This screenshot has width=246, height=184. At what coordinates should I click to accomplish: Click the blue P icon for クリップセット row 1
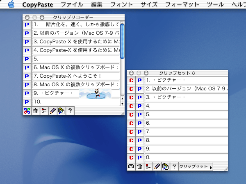[x=139, y=81]
